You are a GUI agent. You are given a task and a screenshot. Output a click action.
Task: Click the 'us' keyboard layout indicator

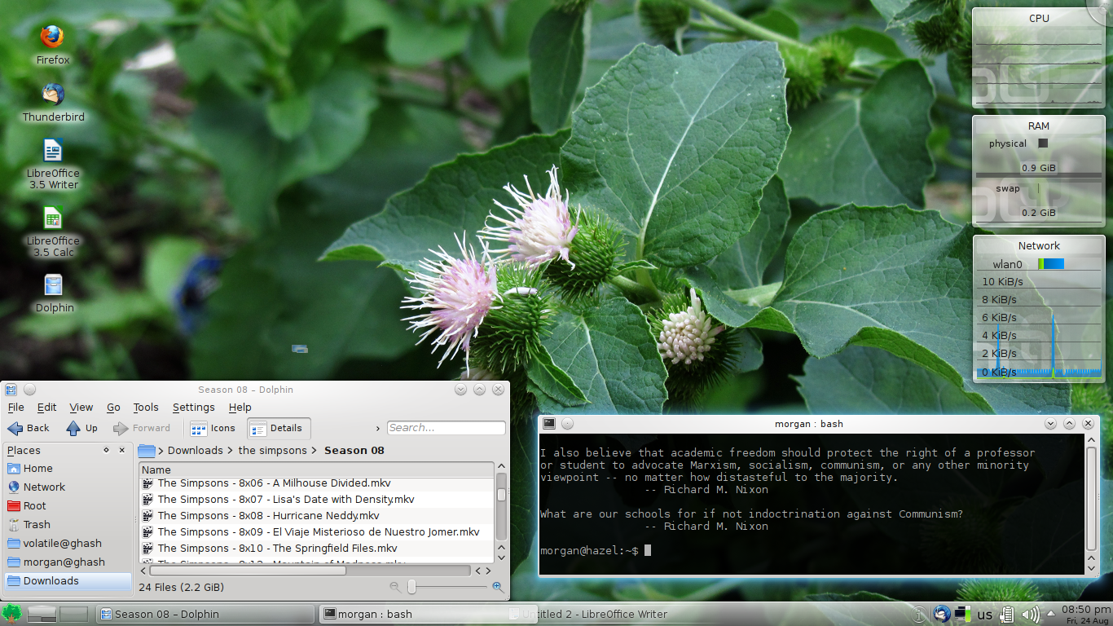[985, 615]
